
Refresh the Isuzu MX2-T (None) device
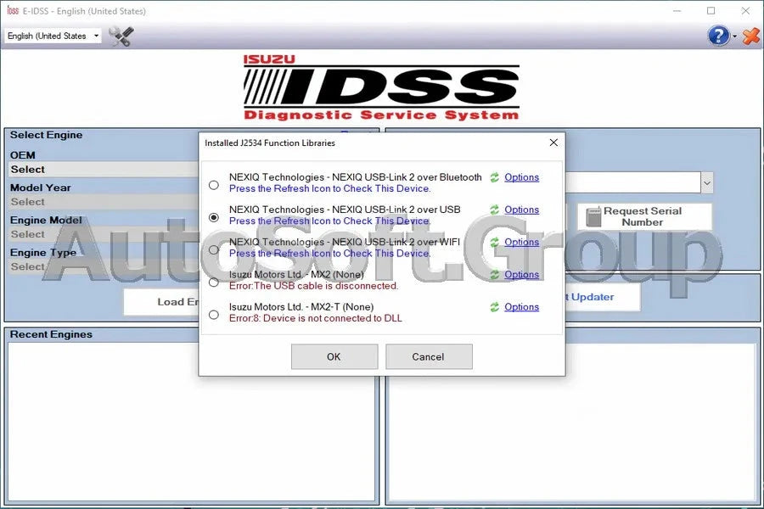(x=495, y=307)
